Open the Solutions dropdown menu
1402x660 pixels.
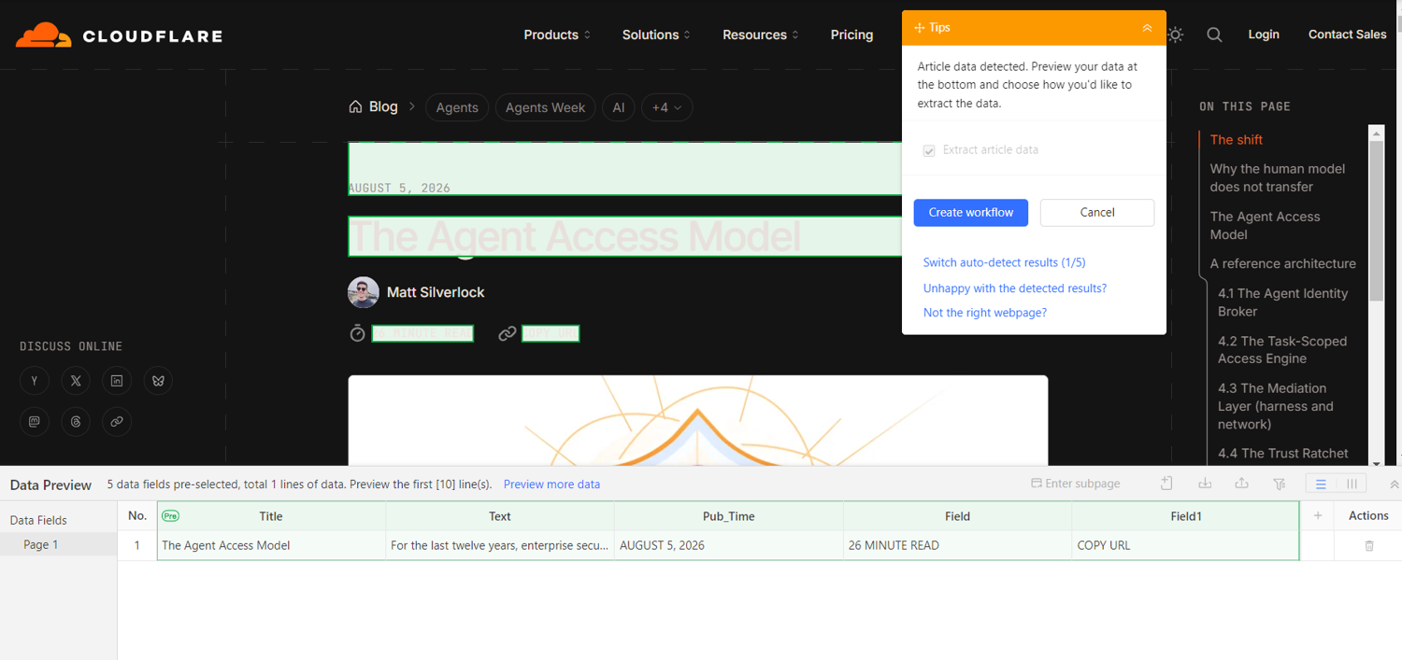tap(656, 35)
